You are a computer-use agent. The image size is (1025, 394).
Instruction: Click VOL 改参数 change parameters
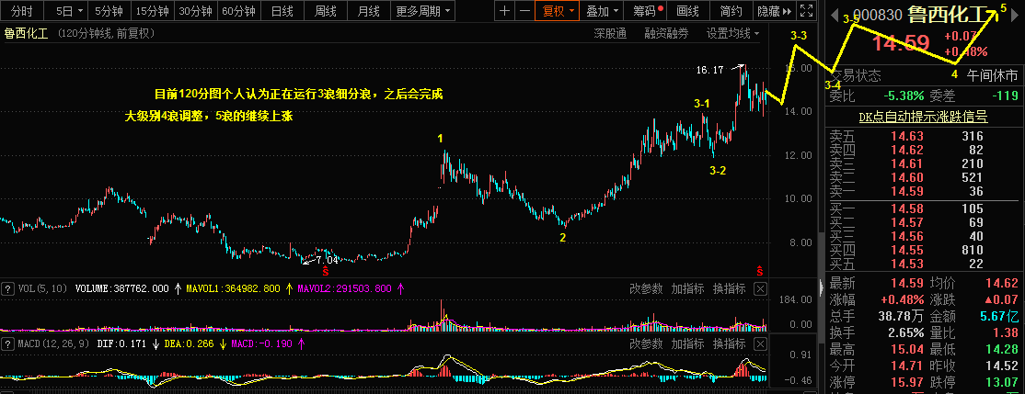point(646,288)
